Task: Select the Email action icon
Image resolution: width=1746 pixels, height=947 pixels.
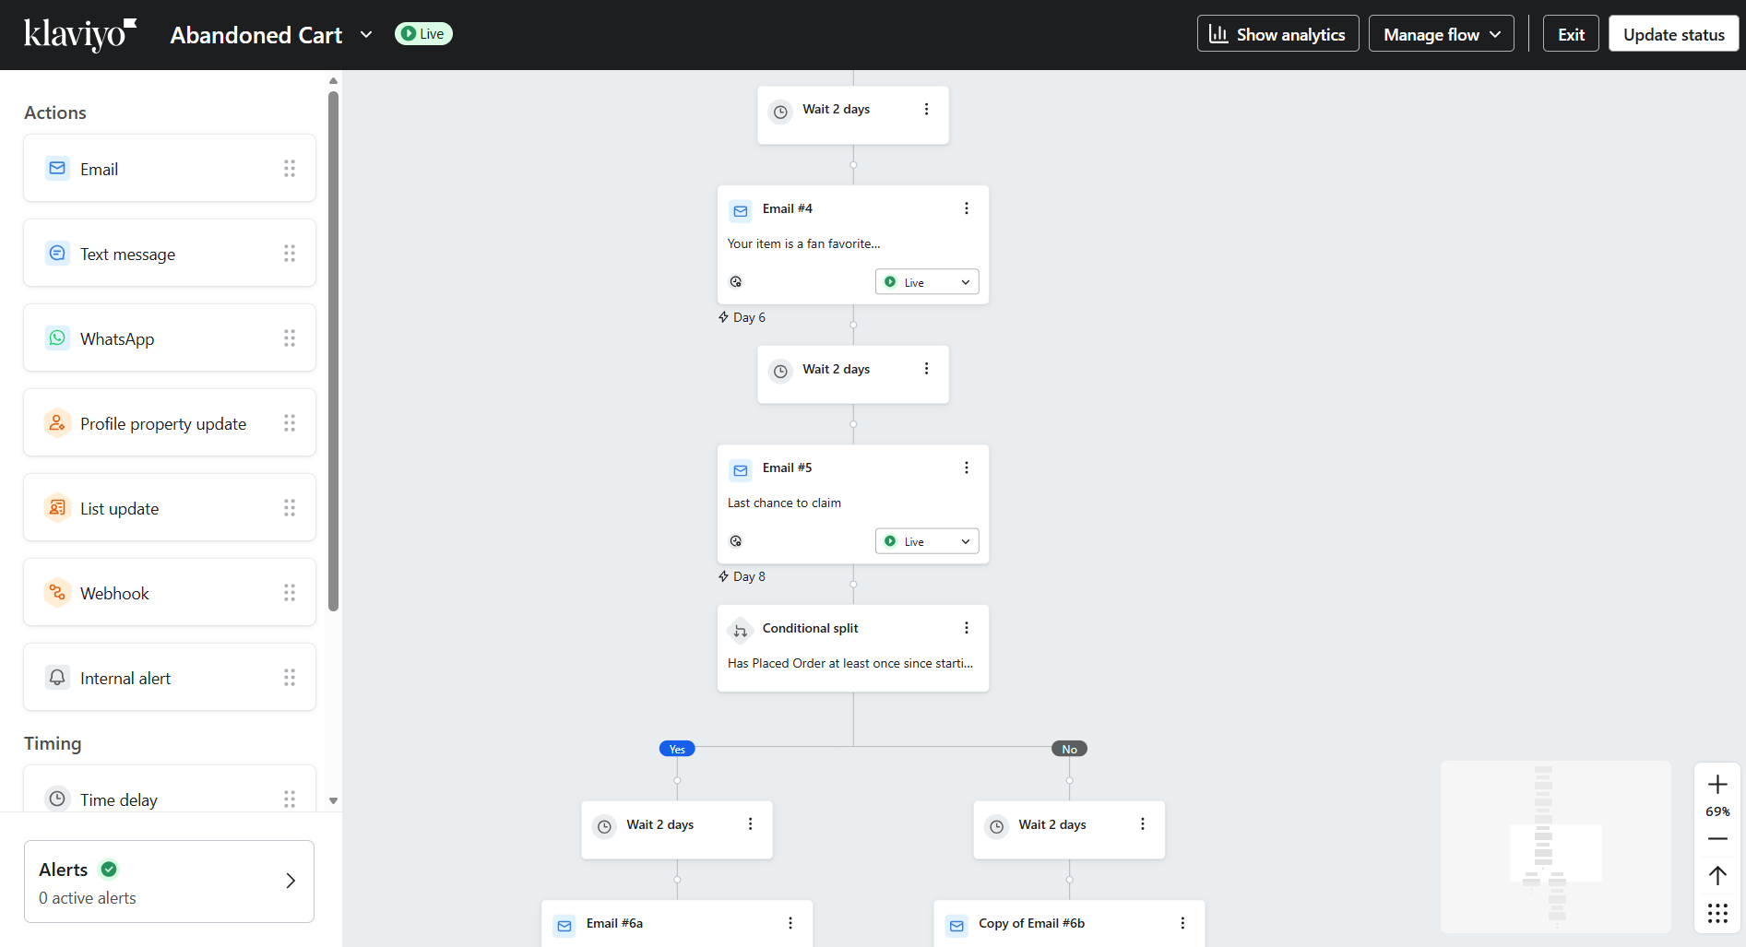Action: [x=56, y=168]
